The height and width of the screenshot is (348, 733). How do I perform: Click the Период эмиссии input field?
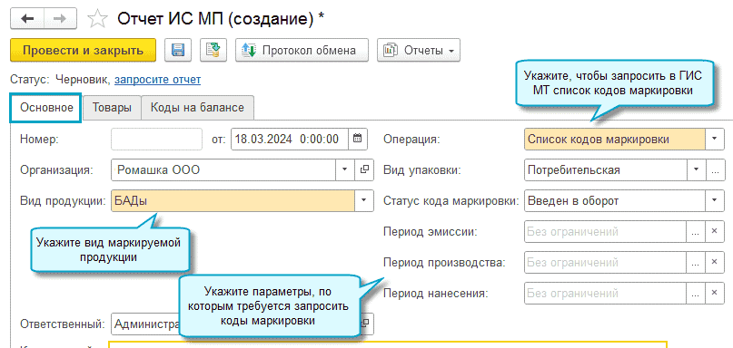pyautogui.click(x=605, y=231)
